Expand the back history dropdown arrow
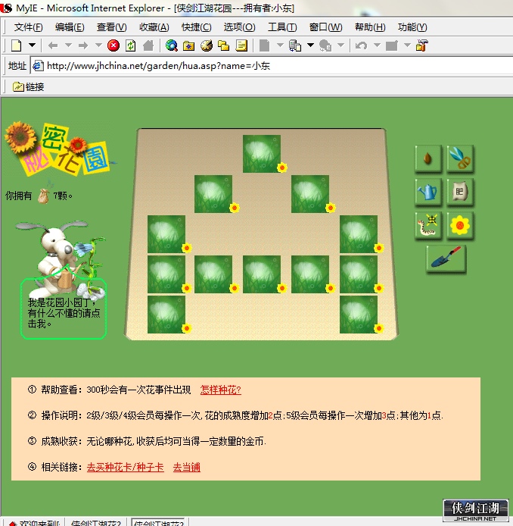Viewport: 513px width, 526px height. point(68,45)
